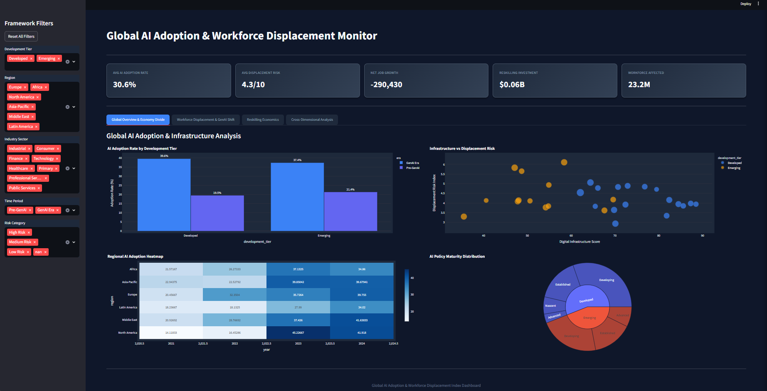Image resolution: width=767 pixels, height=391 pixels.
Task: Remove the Pre-GenAI time period tag
Action: 30,210
